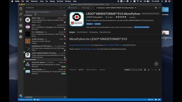Viewport: 182px width, 102px height.
Task: Collapse the ENABLED extensions section
Action: (29, 15)
